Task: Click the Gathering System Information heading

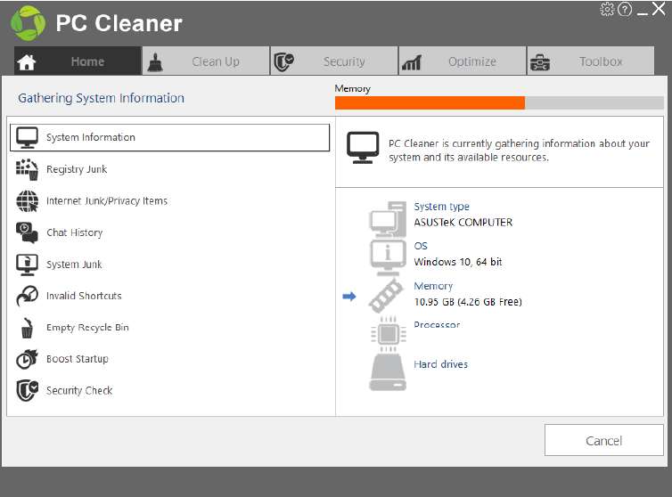Action: pos(101,98)
